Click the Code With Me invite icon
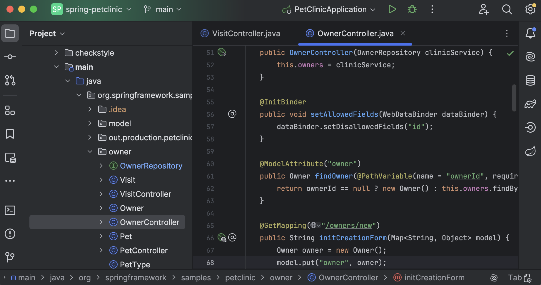Viewport: 541px width, 285px height. pos(484,9)
